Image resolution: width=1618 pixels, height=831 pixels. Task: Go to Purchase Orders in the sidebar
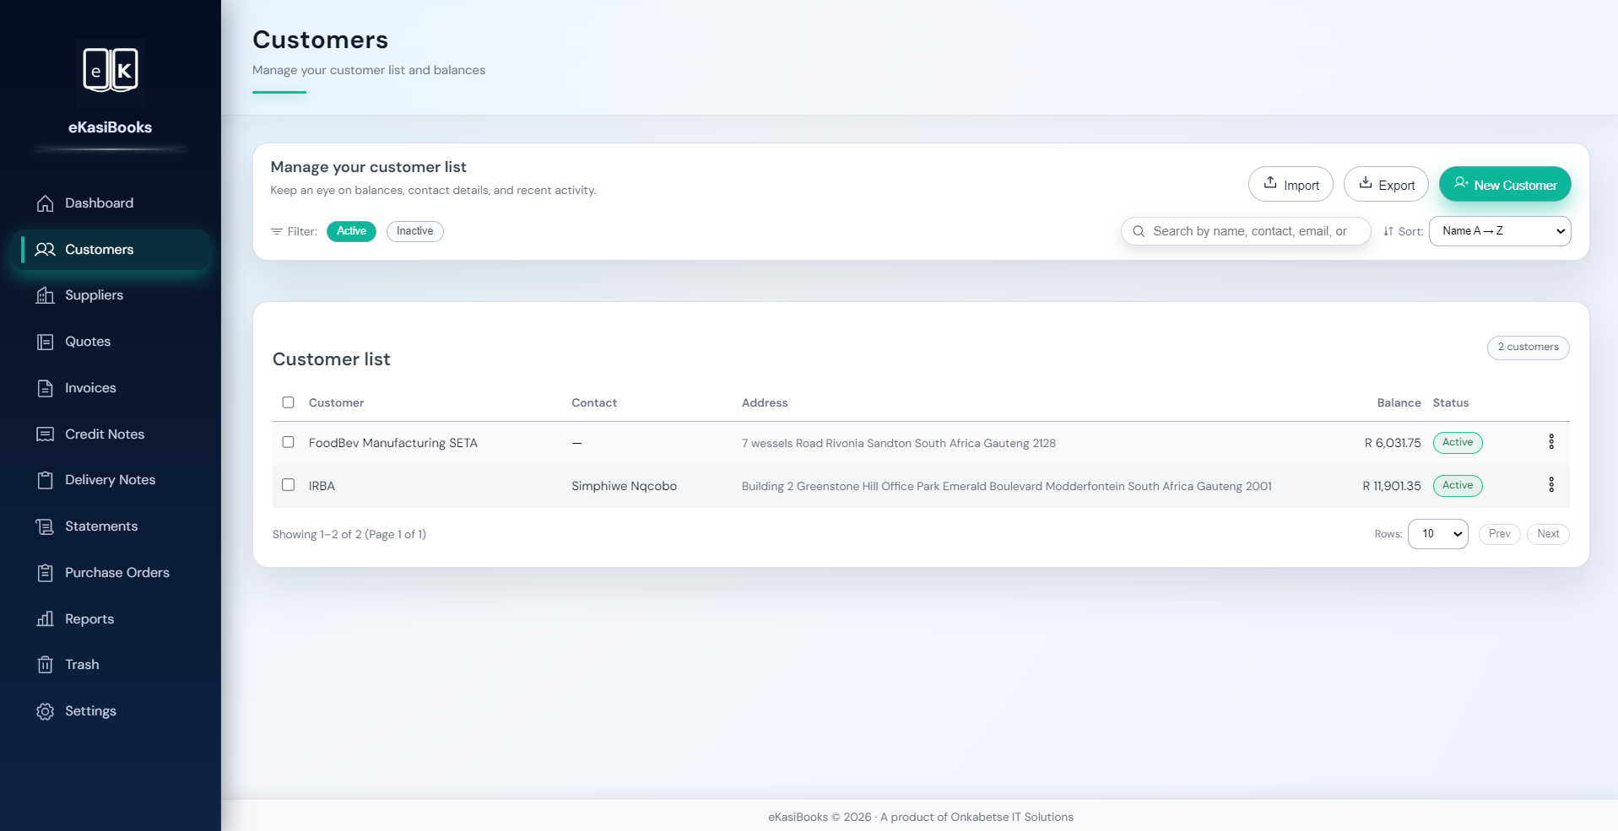[x=117, y=572]
